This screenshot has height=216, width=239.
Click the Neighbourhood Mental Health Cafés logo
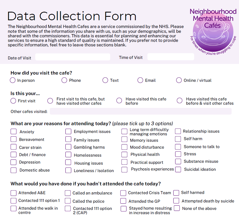point(213,30)
